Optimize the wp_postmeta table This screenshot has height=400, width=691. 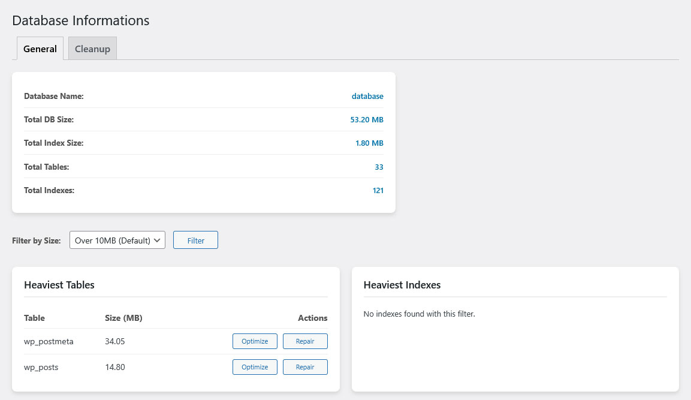pos(255,341)
